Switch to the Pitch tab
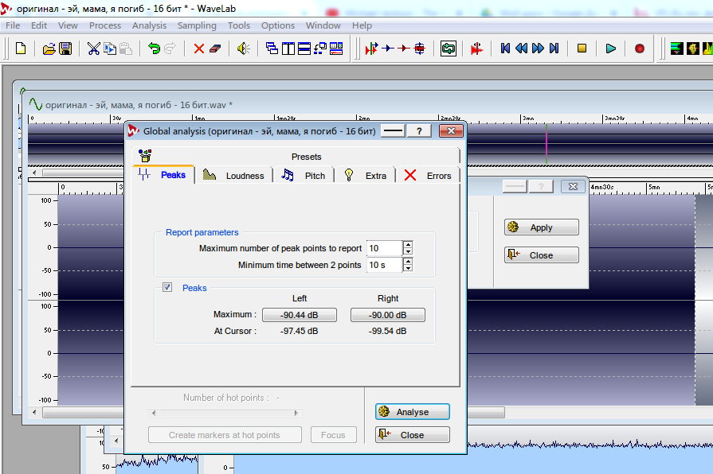 tap(305, 176)
